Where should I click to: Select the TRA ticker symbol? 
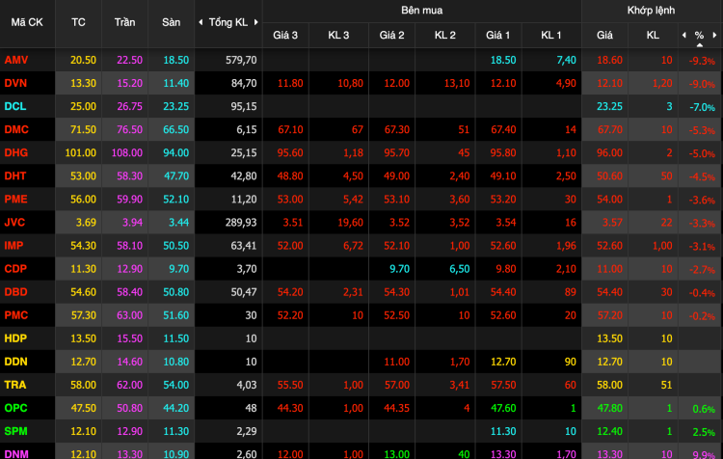(15, 385)
